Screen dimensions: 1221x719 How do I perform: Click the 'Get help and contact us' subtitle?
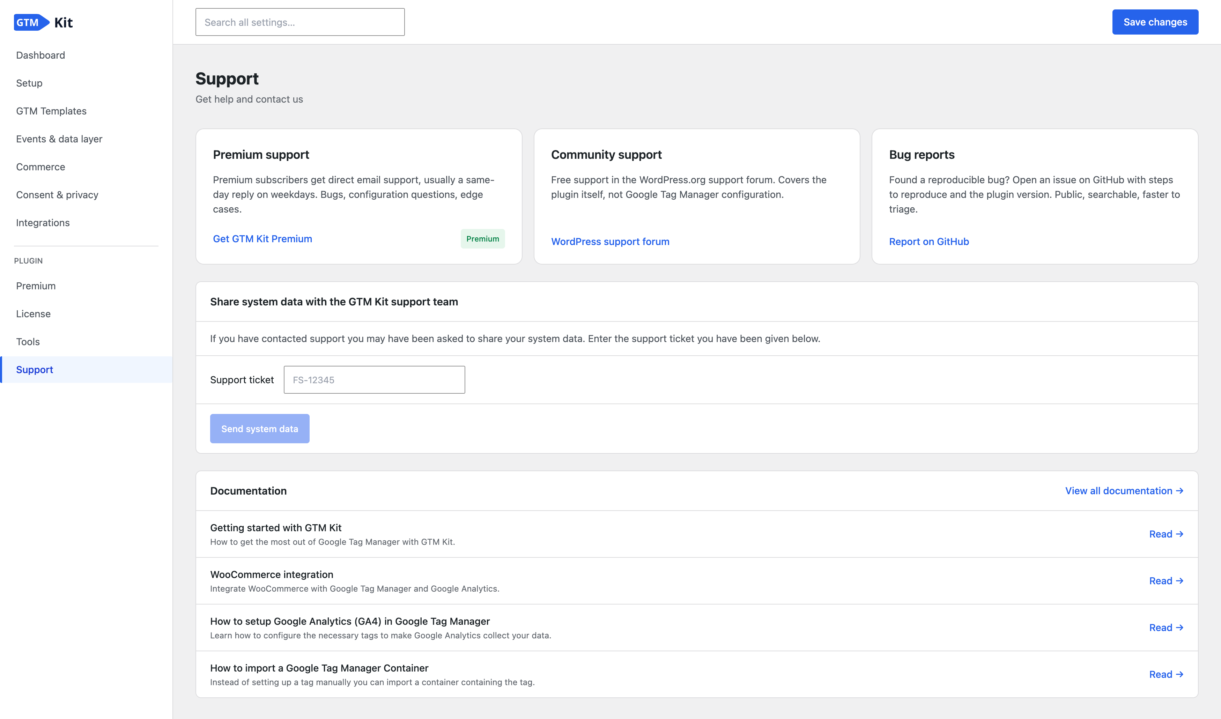click(x=249, y=99)
